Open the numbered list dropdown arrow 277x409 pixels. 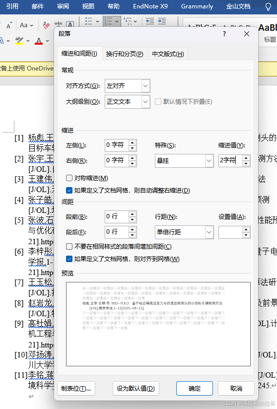click(117, 21)
